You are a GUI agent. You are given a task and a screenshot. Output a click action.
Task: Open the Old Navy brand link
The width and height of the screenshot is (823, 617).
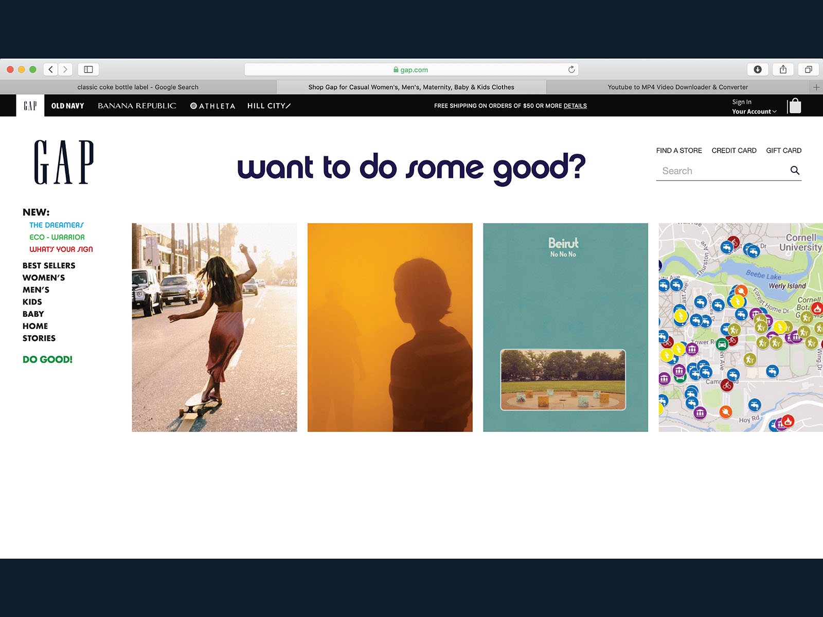67,106
